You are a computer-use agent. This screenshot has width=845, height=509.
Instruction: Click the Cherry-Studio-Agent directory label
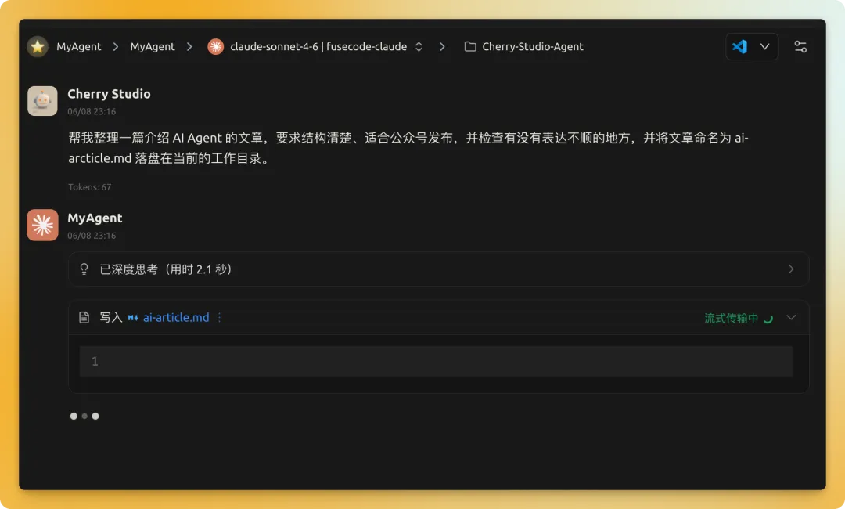tap(533, 47)
